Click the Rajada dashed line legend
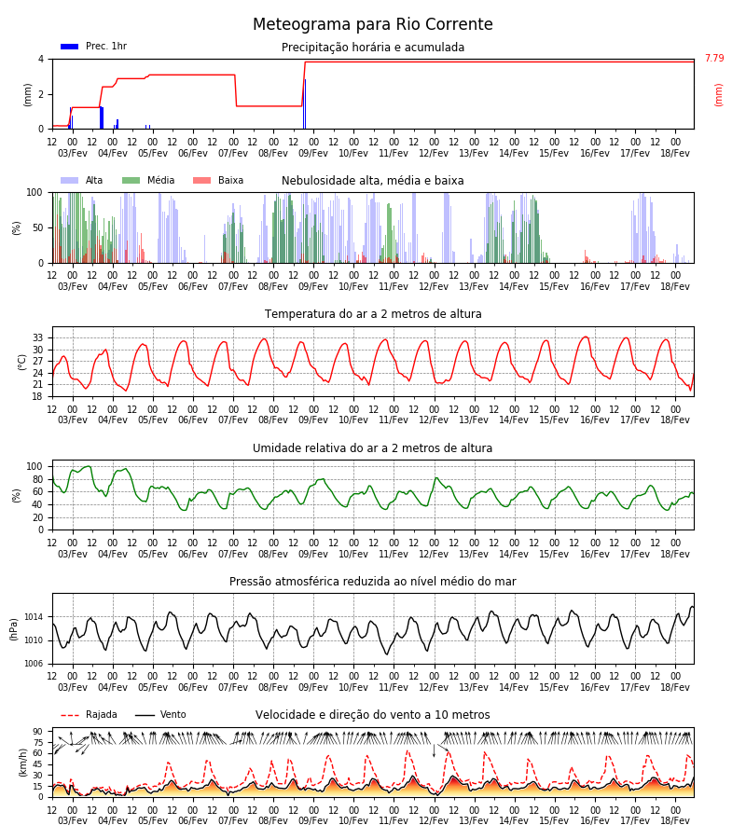The height and width of the screenshot is (839, 746). (70, 715)
